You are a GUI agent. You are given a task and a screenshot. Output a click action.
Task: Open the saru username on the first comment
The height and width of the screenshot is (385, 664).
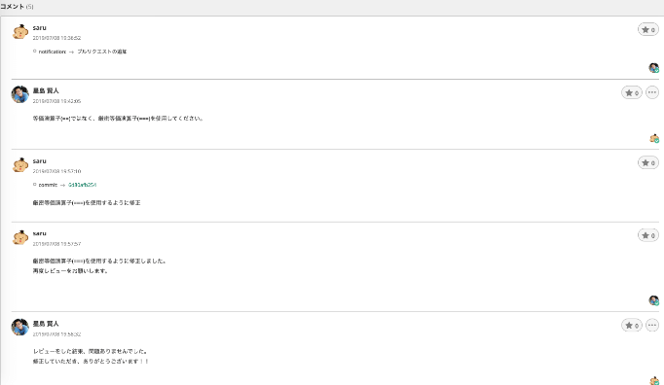point(39,28)
